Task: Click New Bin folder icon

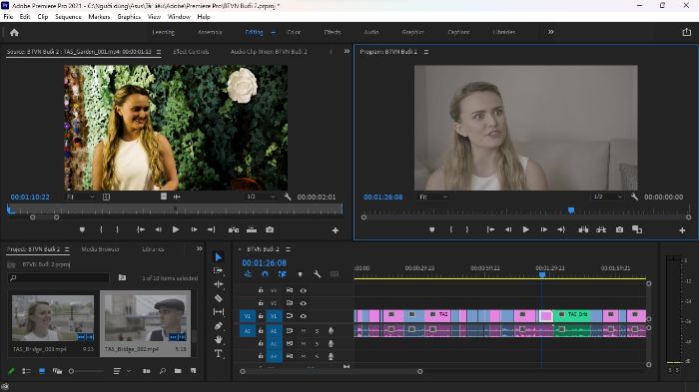Action: [x=178, y=371]
